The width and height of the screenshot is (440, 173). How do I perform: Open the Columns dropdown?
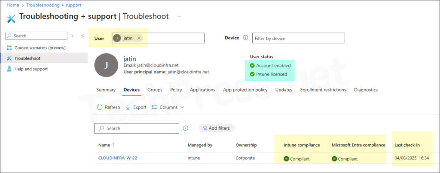[168, 107]
